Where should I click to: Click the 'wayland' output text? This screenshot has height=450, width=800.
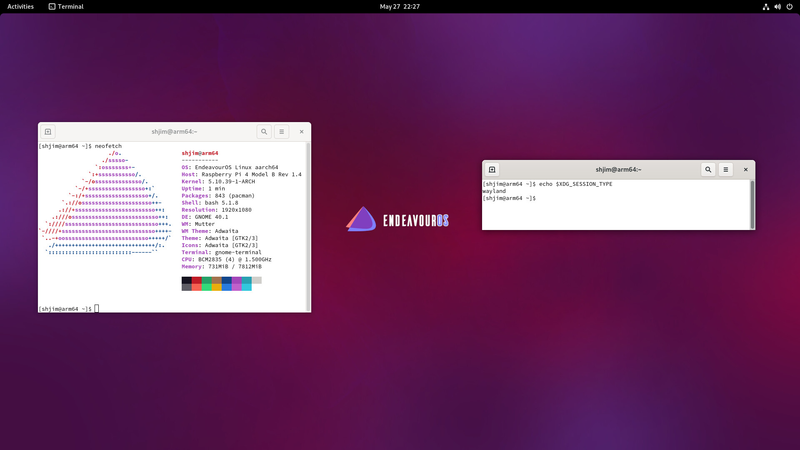tap(494, 191)
